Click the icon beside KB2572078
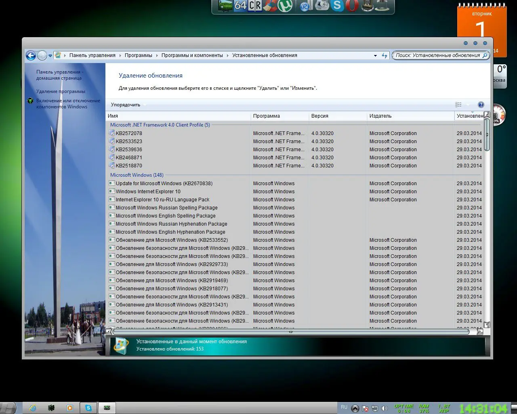 point(112,133)
